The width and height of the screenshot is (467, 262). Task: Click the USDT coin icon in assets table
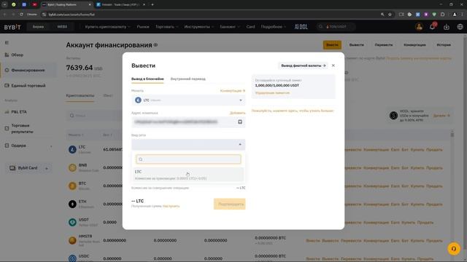[x=72, y=222]
